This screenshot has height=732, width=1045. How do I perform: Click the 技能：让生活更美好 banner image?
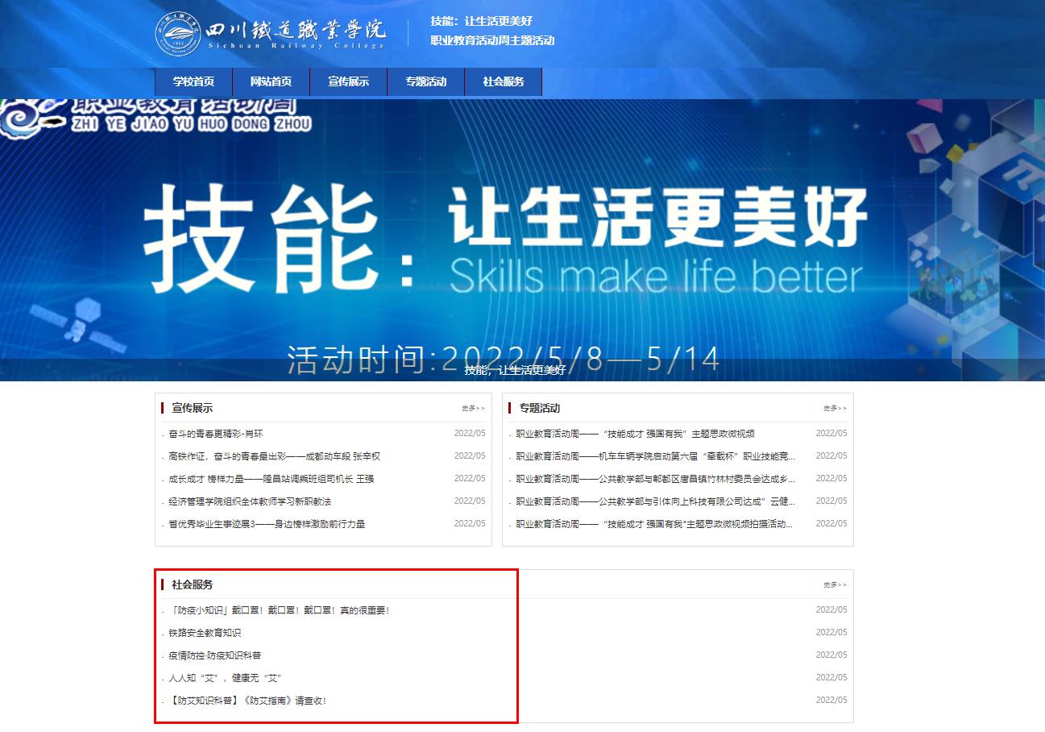tap(516, 242)
